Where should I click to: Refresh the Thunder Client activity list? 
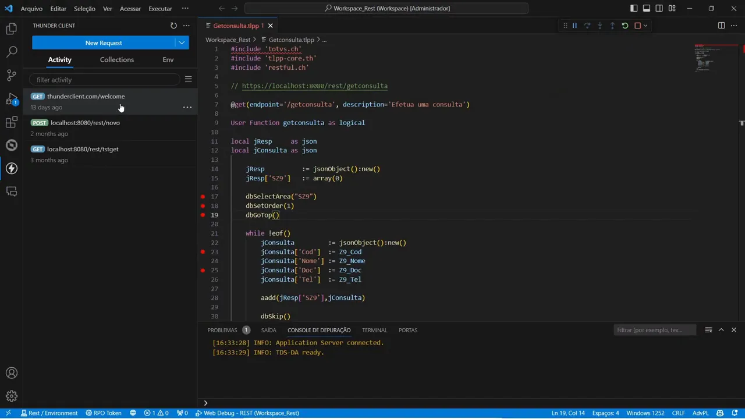pyautogui.click(x=173, y=25)
